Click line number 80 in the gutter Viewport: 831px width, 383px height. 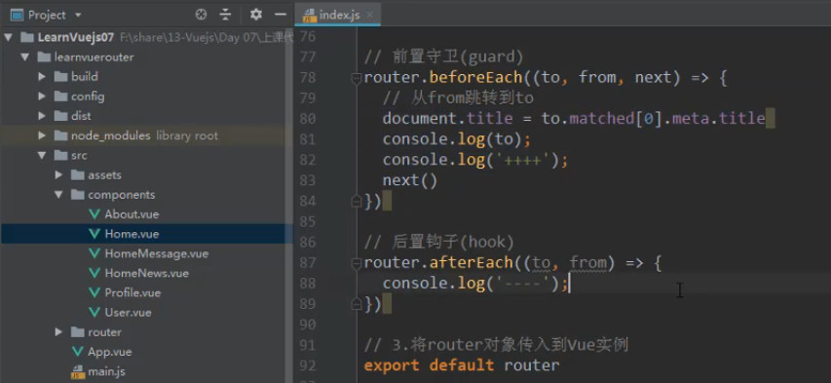click(308, 119)
